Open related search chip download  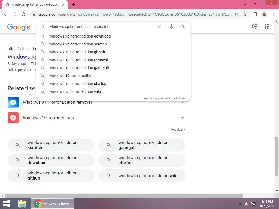coord(51,160)
